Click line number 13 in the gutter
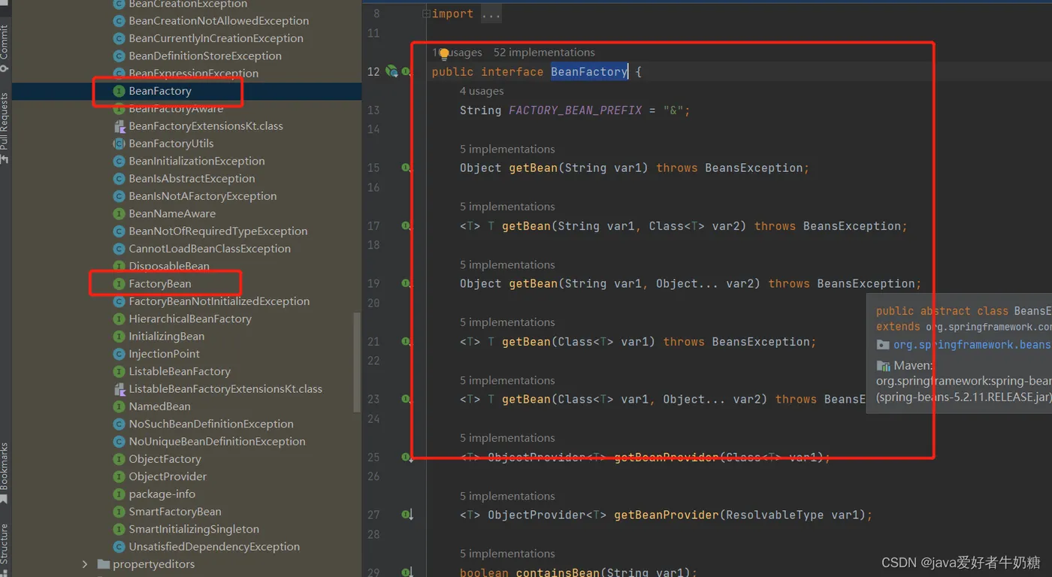 click(x=373, y=110)
